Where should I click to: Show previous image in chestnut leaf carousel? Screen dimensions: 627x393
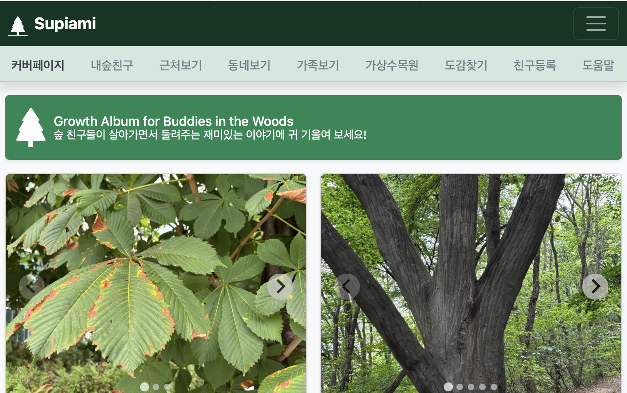[31, 287]
